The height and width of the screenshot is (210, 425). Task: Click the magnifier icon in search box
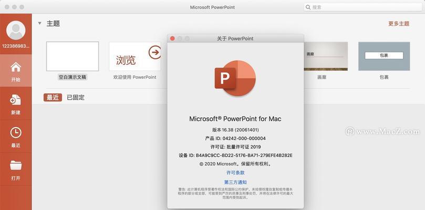coord(308,7)
